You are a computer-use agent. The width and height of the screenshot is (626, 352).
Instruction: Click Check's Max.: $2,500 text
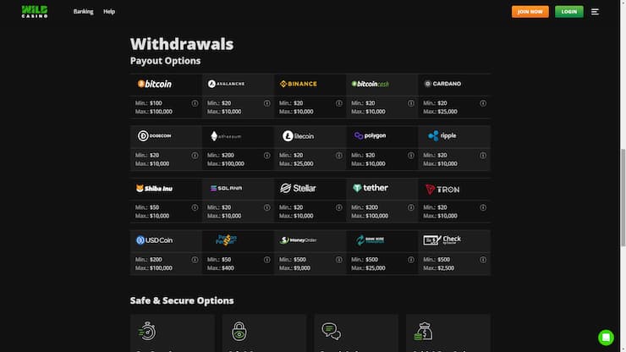tap(439, 268)
